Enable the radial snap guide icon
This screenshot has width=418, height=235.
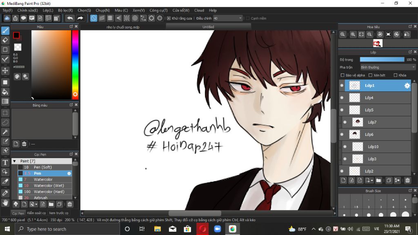[x=127, y=18]
